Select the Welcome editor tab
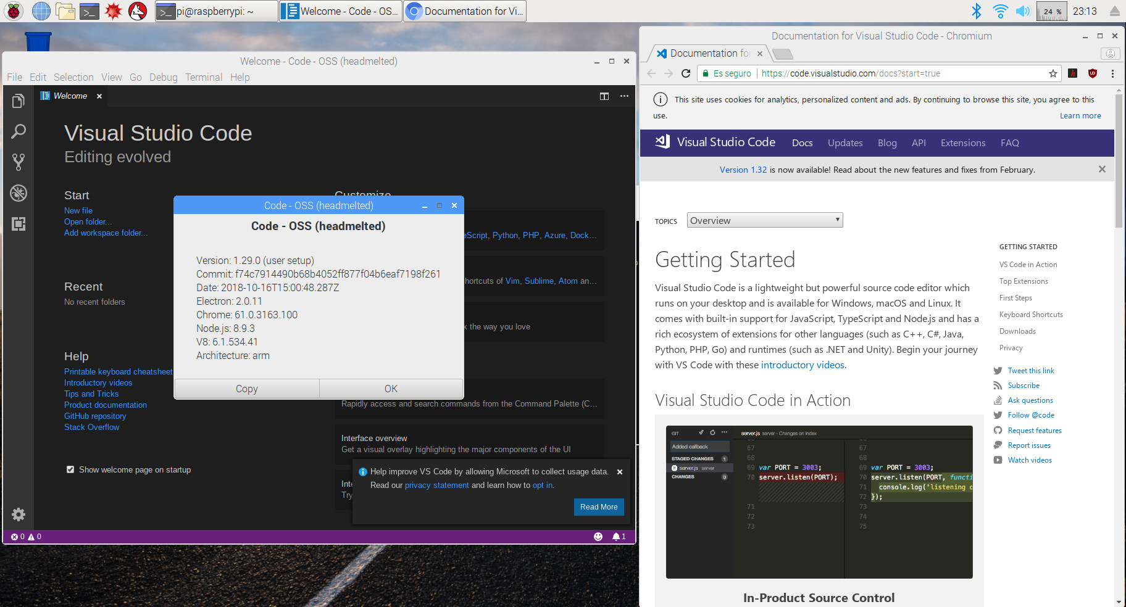This screenshot has width=1126, height=607. [70, 96]
